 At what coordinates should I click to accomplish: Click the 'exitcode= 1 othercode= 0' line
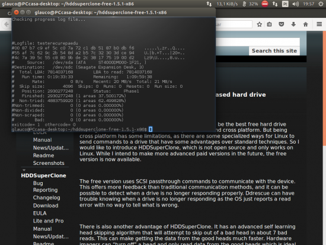44,125
